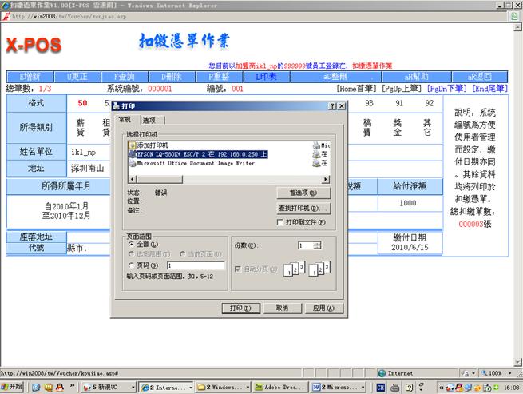Click the help question mark in print dialog

(x=331, y=105)
